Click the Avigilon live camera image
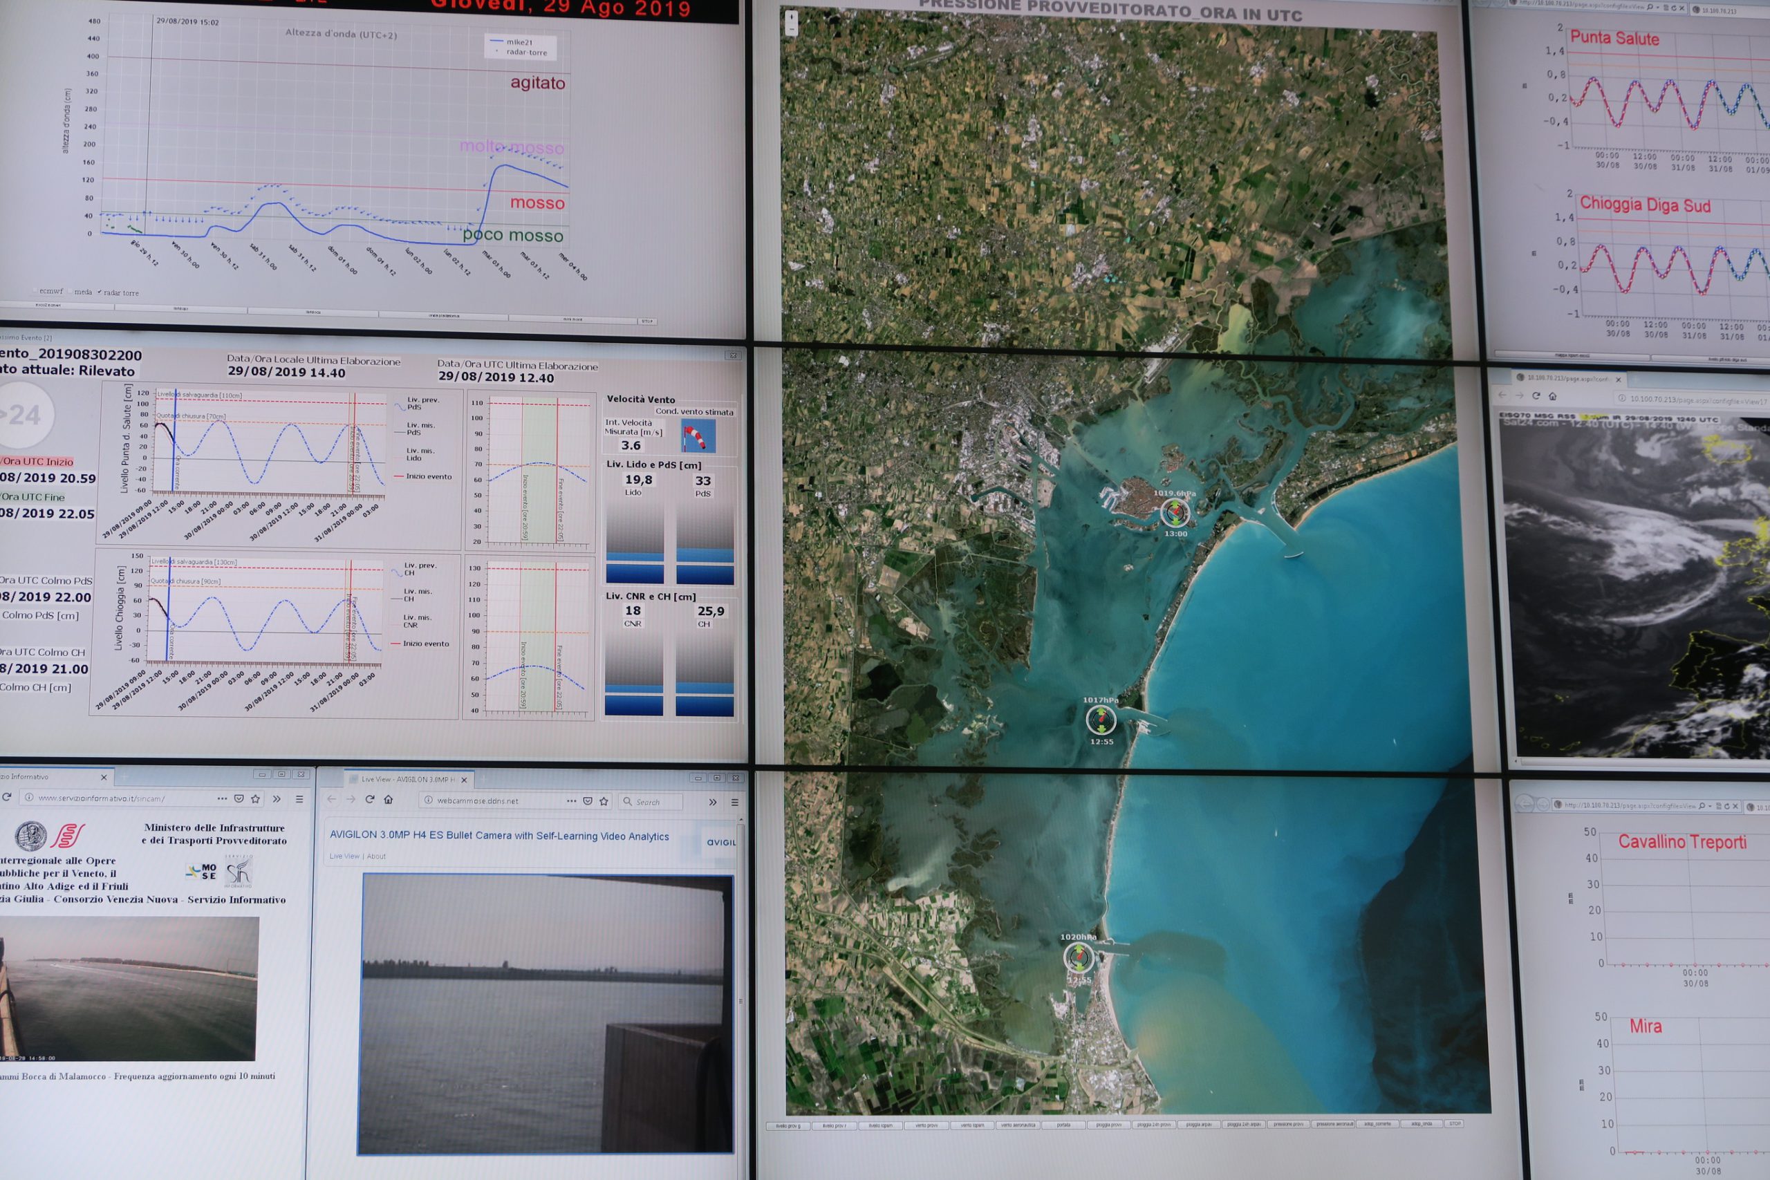This screenshot has height=1180, width=1770. pyautogui.click(x=546, y=1013)
